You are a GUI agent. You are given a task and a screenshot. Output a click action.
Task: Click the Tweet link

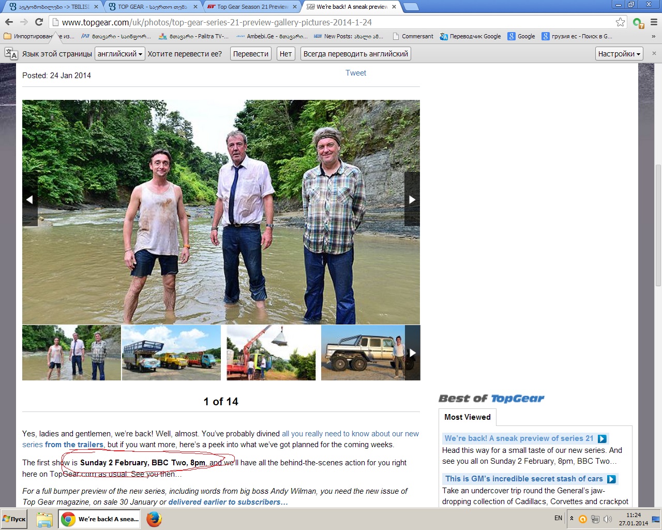(356, 73)
